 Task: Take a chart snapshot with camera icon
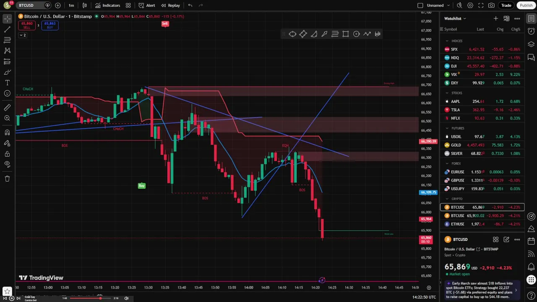pyautogui.click(x=491, y=5)
